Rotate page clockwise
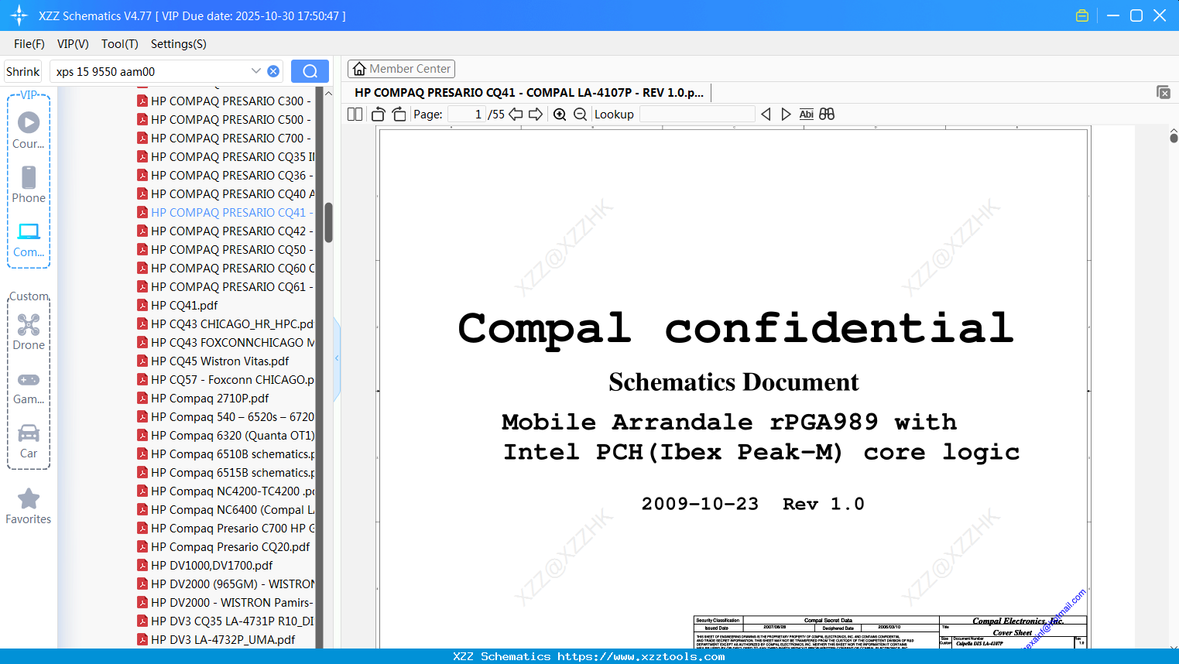 point(399,115)
